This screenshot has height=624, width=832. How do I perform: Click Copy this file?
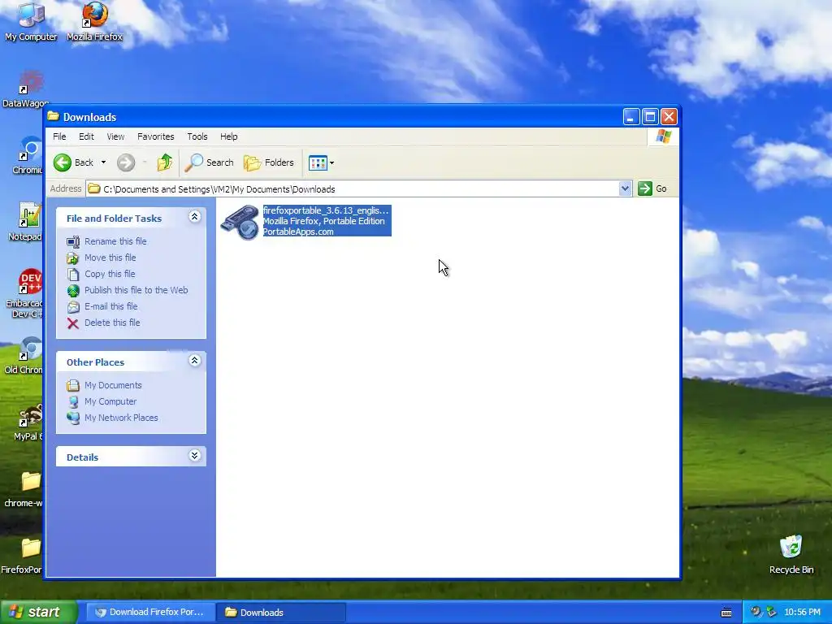[110, 275]
